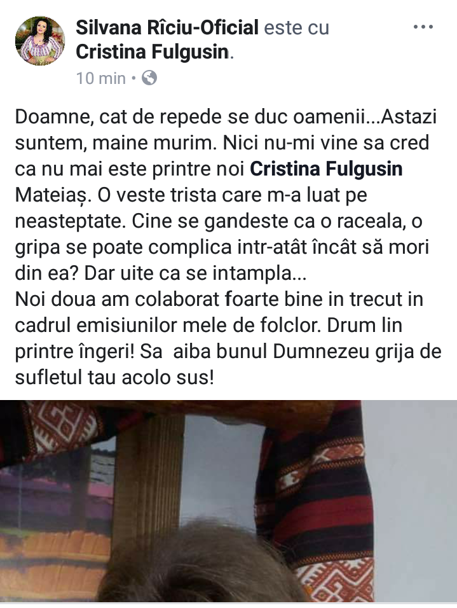Open Silvana Rîciu-Oficial page from post header
457x608 pixels.
click(167, 27)
